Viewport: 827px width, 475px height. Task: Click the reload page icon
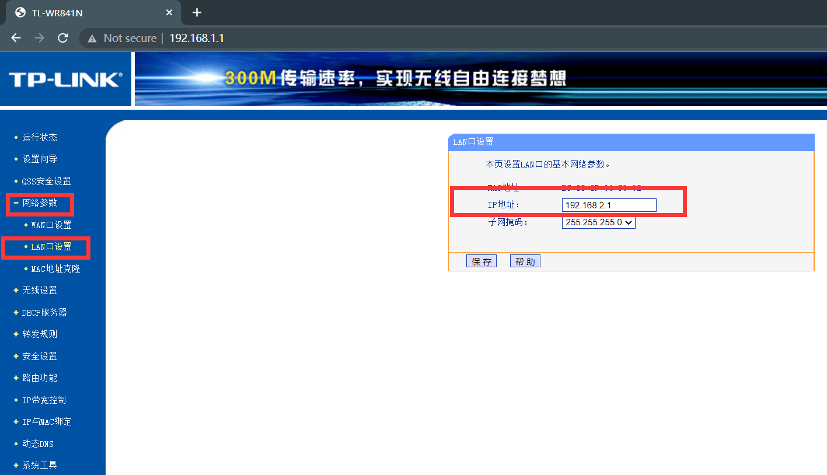(62, 38)
